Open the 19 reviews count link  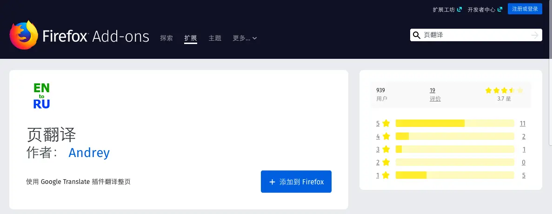[x=432, y=90]
